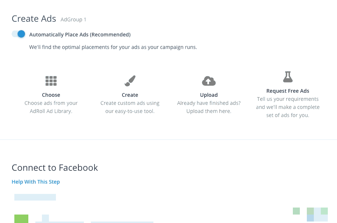Screen dimensions: 337x223
Task: Toggle the Automatically Place Ads switch
Action: 18,34
